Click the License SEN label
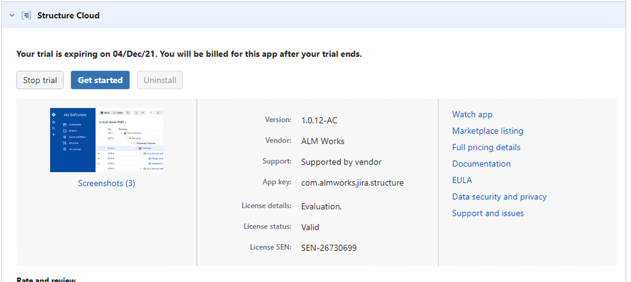631x282 pixels. coord(271,247)
